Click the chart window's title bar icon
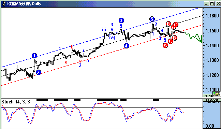Viewport: 221px width, 129px height. click(4, 4)
